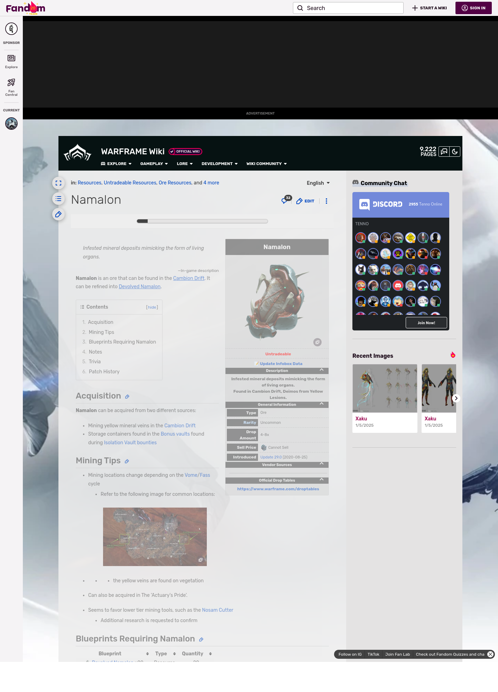Screen dimensions: 498x692
Task: Click the horizontal scroll bar above article
Action: point(202,221)
